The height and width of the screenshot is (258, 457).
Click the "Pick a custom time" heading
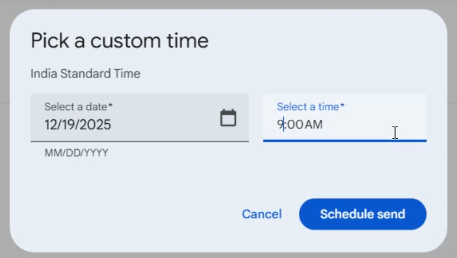point(120,41)
